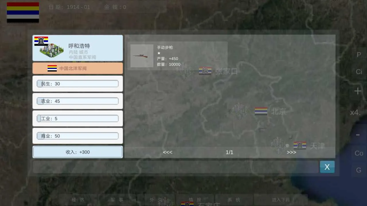Viewport: 367px width, 206px height.
Task: Go to the next page with >>>
Action: click(x=291, y=152)
